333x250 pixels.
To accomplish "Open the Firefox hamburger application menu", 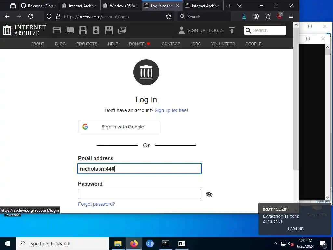I will click(291, 16).
